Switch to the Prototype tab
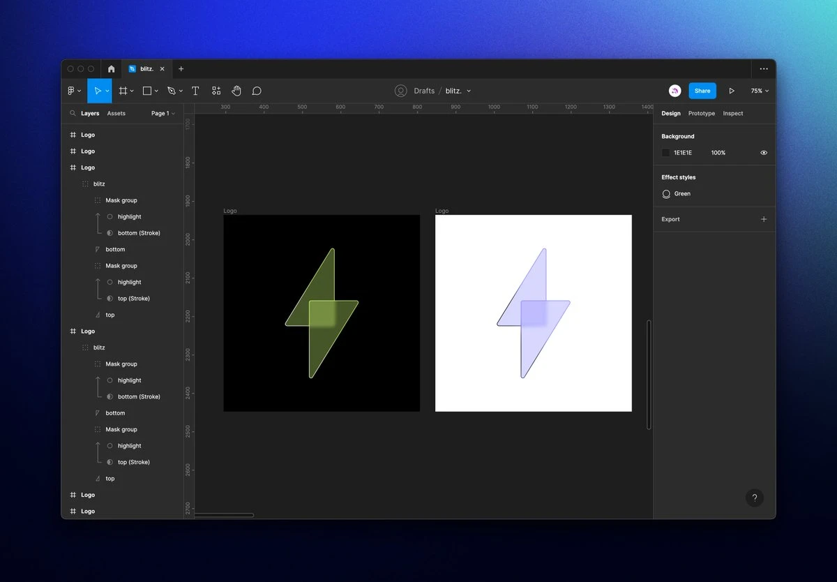This screenshot has width=837, height=582. pos(701,113)
